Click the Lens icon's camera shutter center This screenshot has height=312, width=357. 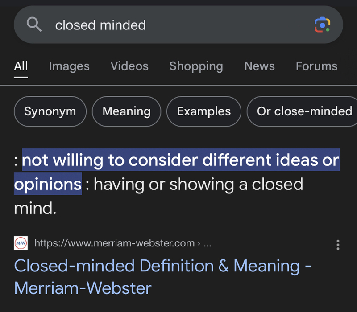point(322,25)
